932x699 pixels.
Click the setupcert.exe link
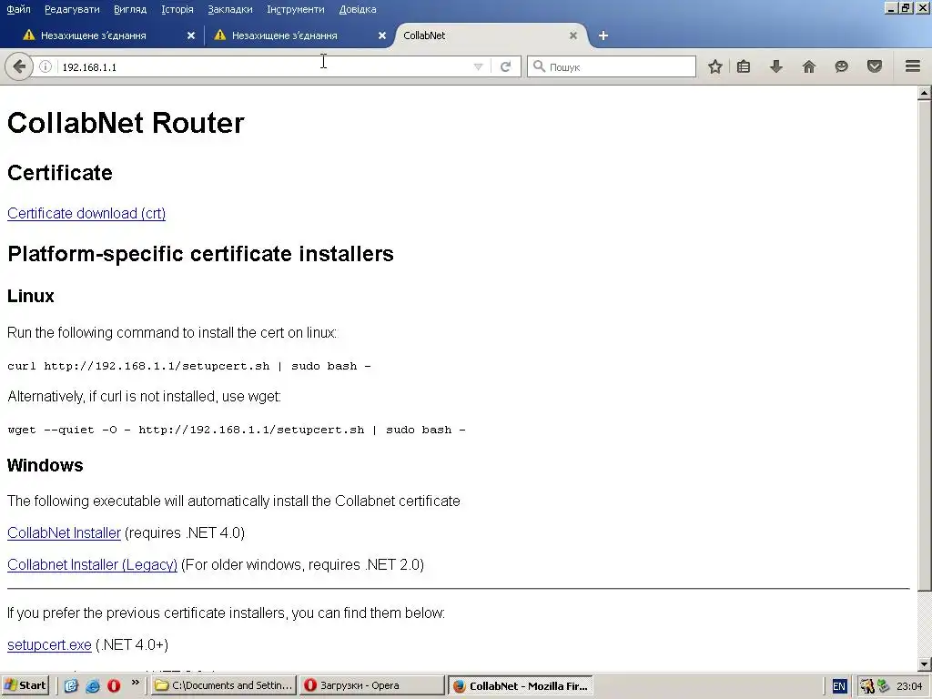[x=49, y=645]
